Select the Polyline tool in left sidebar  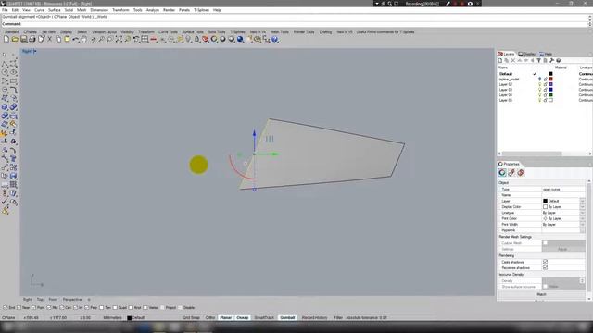5,64
